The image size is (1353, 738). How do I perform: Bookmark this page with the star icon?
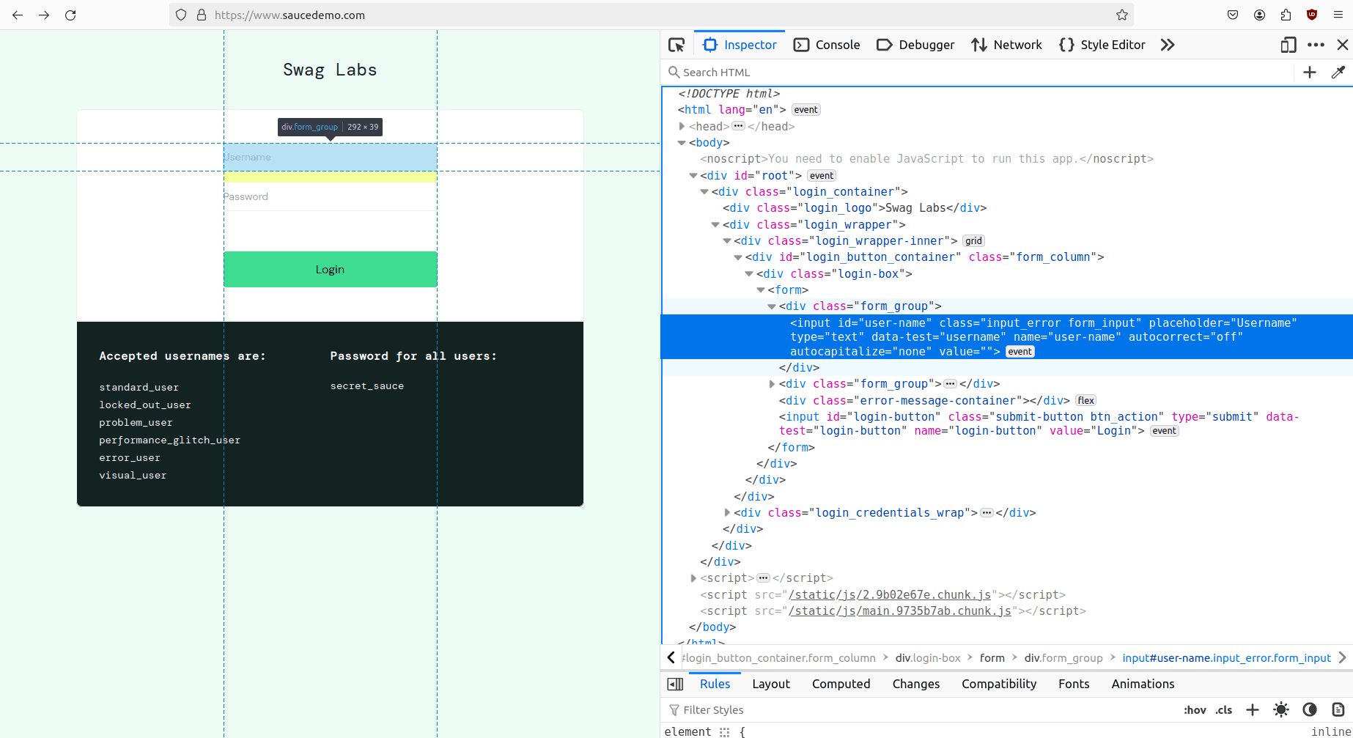click(x=1121, y=15)
